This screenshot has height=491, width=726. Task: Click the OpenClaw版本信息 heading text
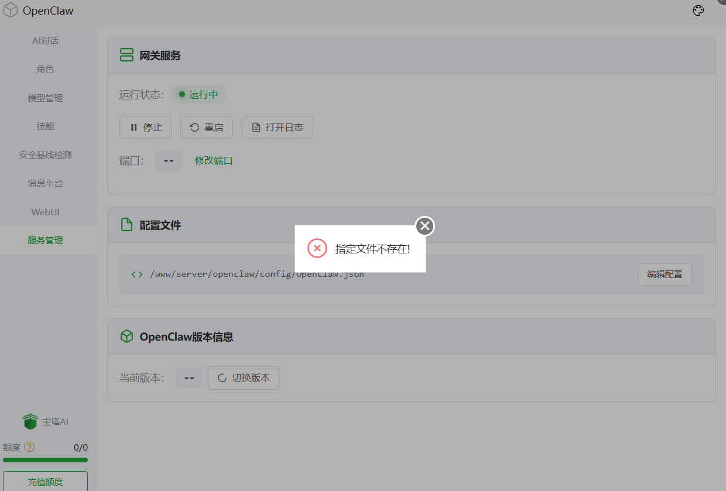(x=186, y=337)
